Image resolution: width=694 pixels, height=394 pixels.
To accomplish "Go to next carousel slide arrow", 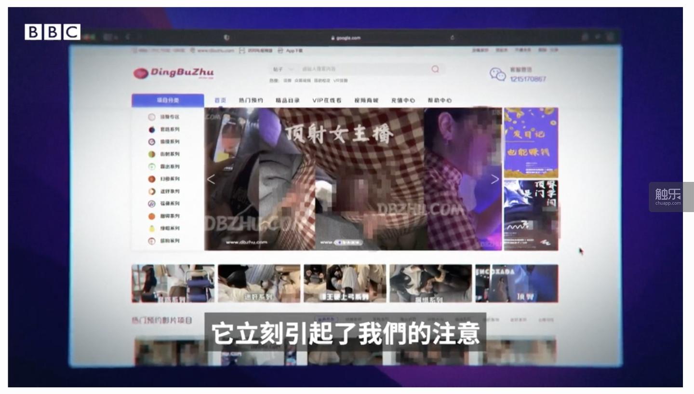I will [x=494, y=179].
